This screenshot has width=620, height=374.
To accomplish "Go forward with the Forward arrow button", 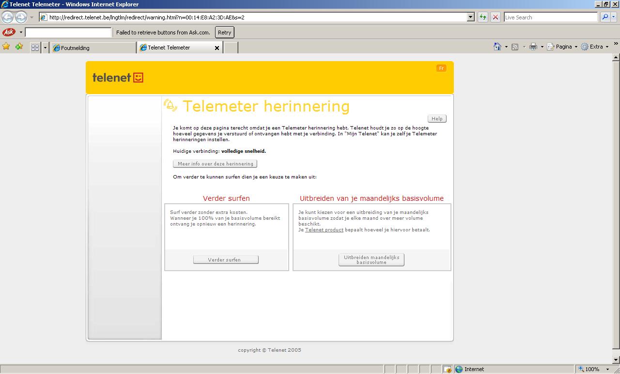I will tap(21, 17).
